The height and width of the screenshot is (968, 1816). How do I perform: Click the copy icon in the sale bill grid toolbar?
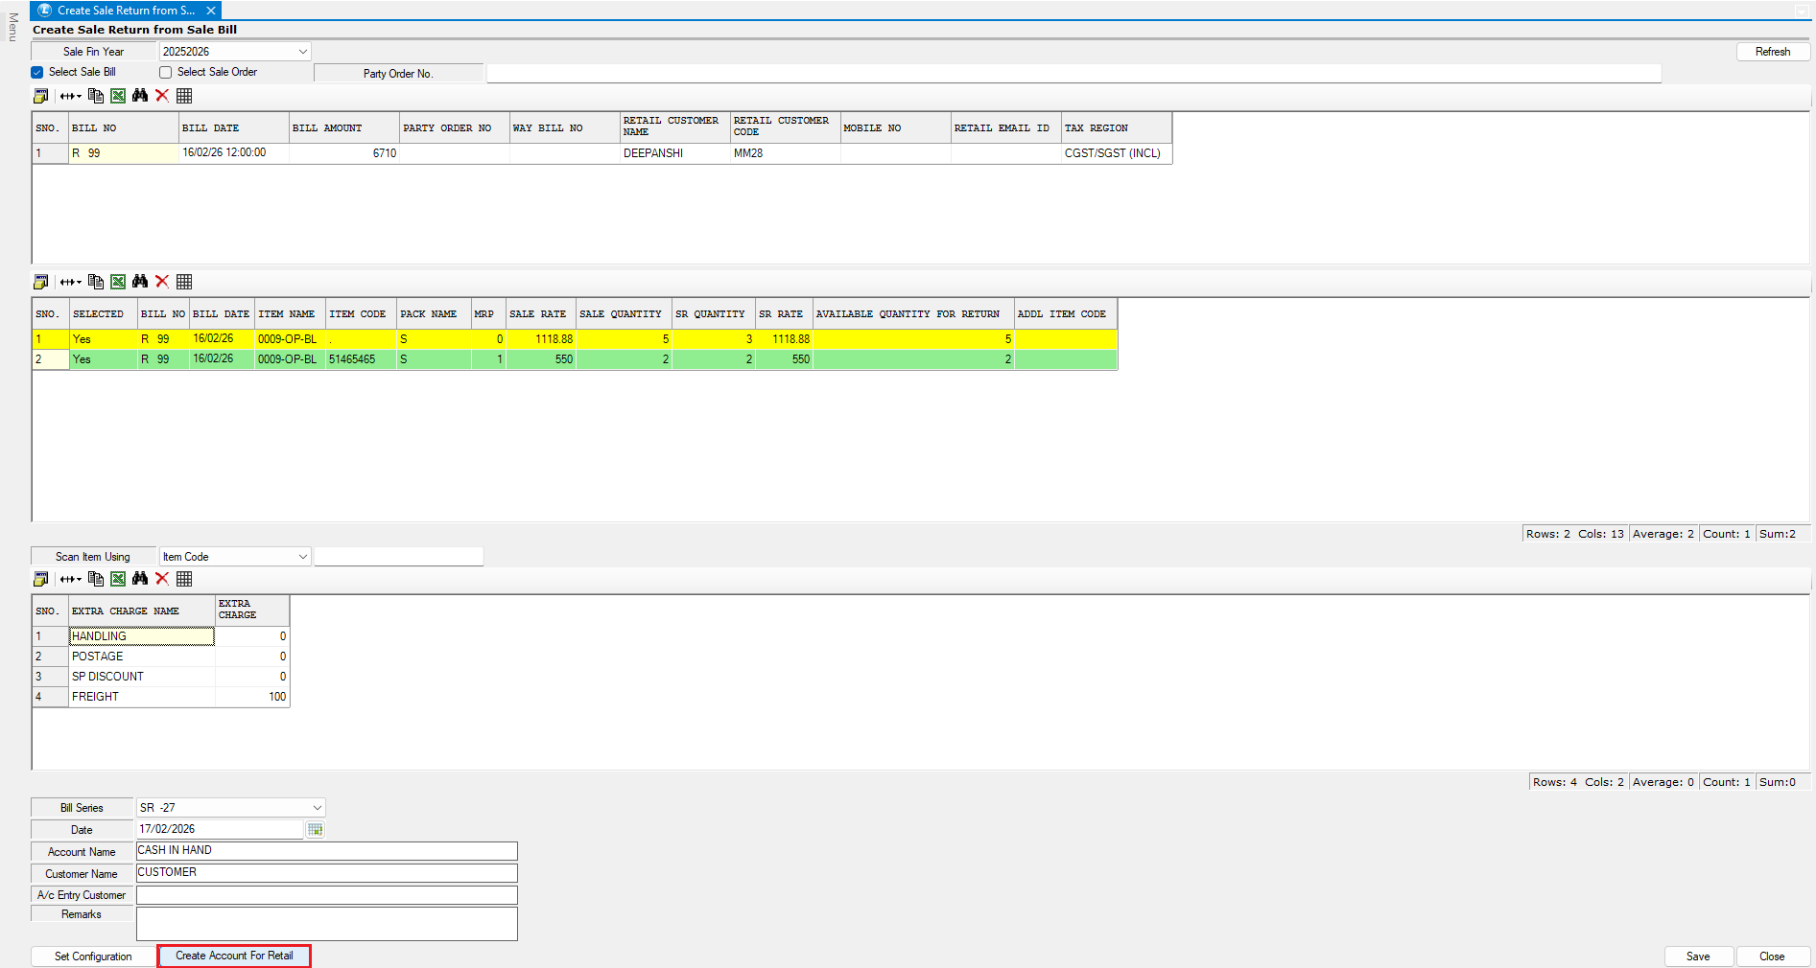96,96
